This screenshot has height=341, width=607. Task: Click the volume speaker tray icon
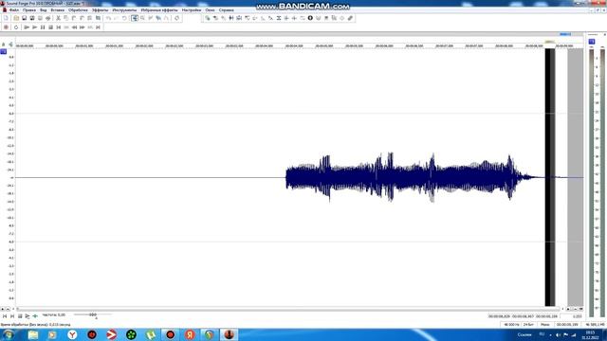click(x=558, y=334)
